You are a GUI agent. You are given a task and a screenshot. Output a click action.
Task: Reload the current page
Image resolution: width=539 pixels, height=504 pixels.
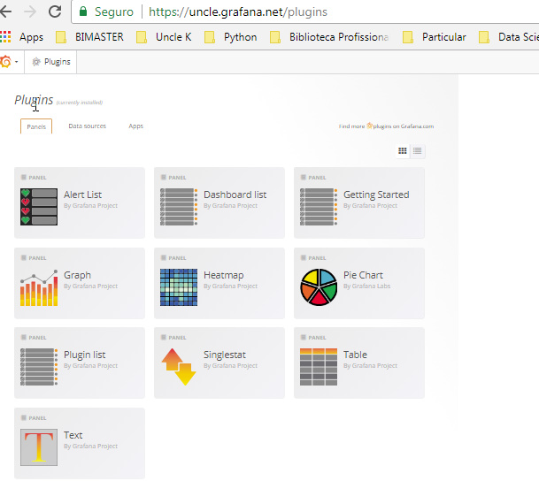[x=55, y=11]
